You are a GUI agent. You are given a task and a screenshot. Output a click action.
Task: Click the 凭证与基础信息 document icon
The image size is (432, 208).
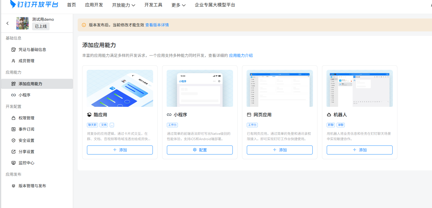coord(13,50)
